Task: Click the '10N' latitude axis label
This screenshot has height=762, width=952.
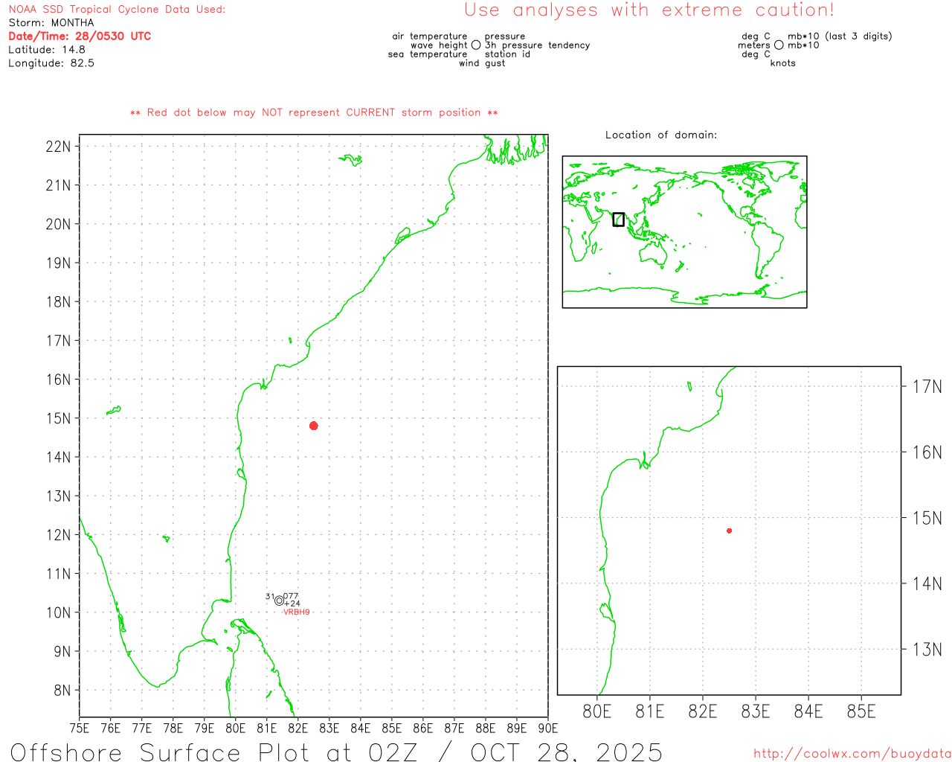Action: click(58, 613)
